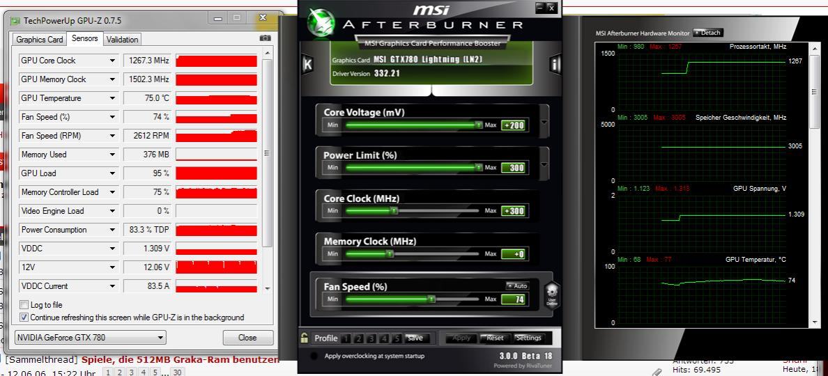This screenshot has height=376, width=828.
Task: Click the GPU-Z Close button
Action: coord(247,338)
